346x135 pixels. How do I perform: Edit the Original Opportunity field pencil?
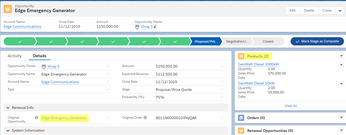click(108, 118)
